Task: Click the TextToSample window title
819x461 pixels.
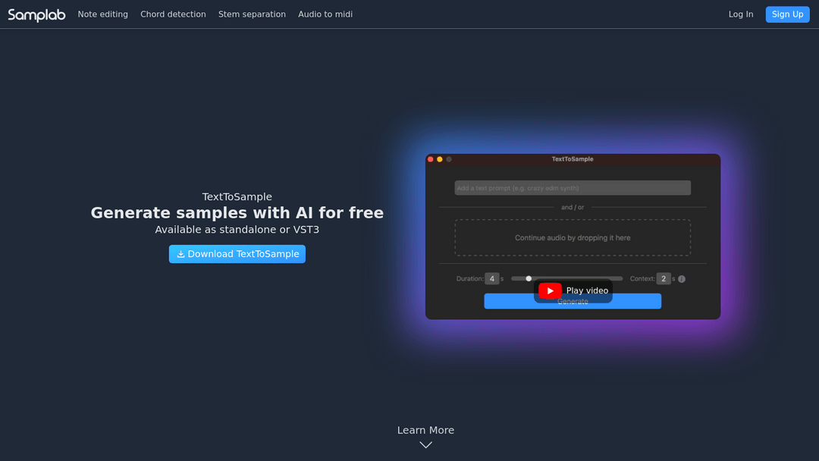Action: pyautogui.click(x=573, y=159)
